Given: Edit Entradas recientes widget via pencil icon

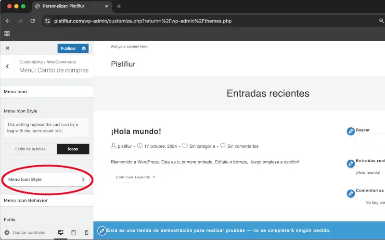Looking at the screenshot, I should point(351,164).
